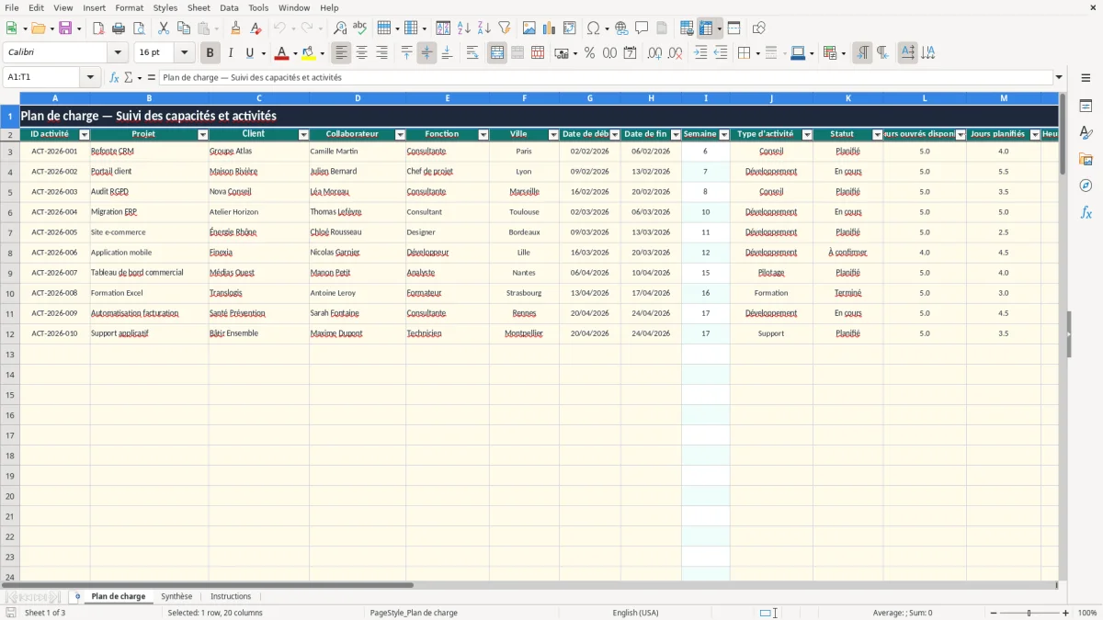Click Insert Comment icon
Screen dimensions: 1103x620
[642, 28]
